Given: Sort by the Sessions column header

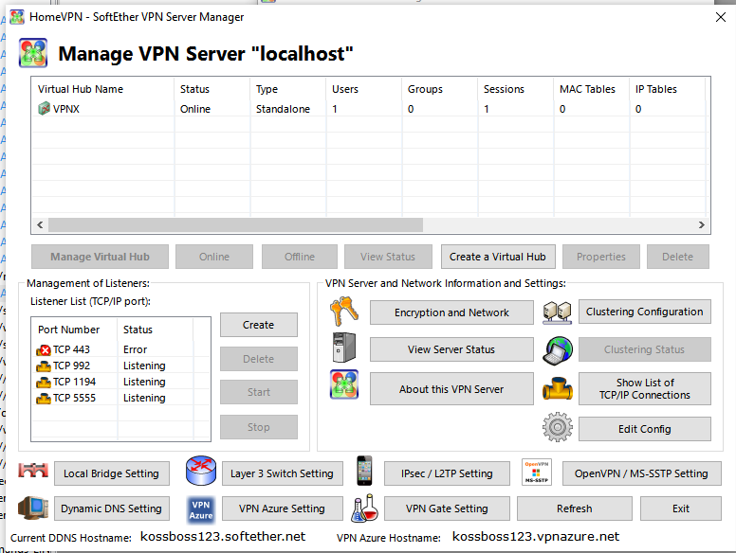Looking at the screenshot, I should click(x=515, y=89).
